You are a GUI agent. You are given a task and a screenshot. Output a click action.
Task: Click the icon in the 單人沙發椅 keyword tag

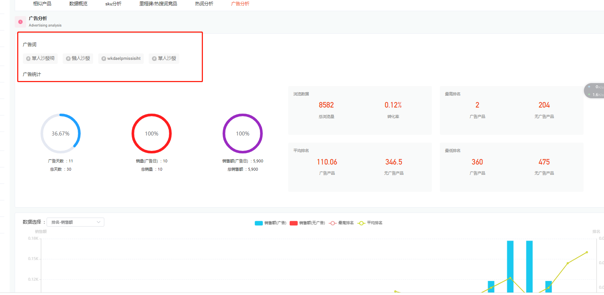click(28, 59)
